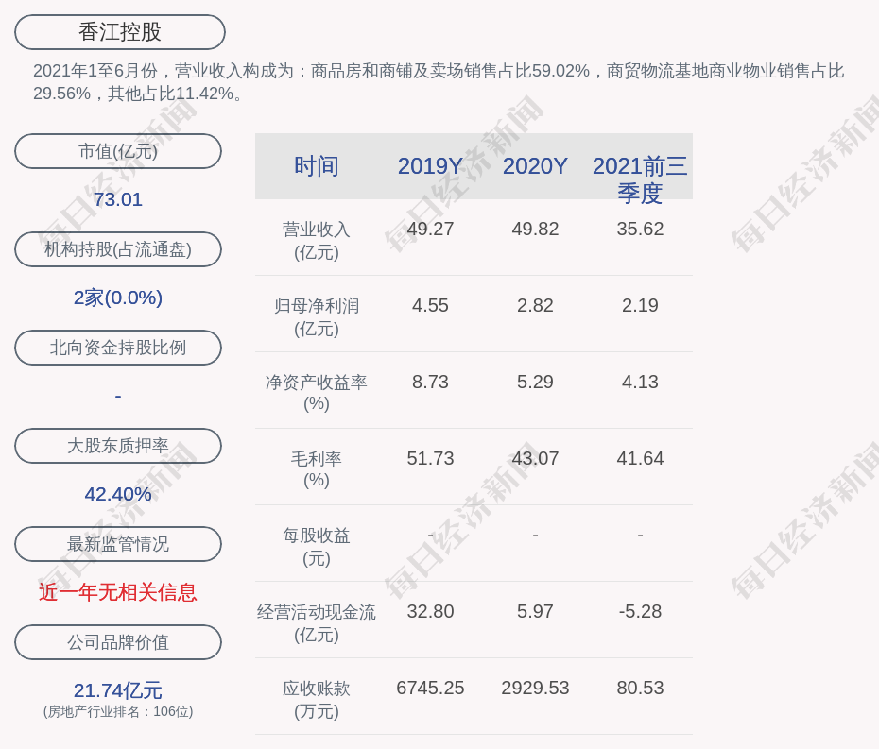Click ROE value 5.29
The height and width of the screenshot is (749, 879).
535,383
